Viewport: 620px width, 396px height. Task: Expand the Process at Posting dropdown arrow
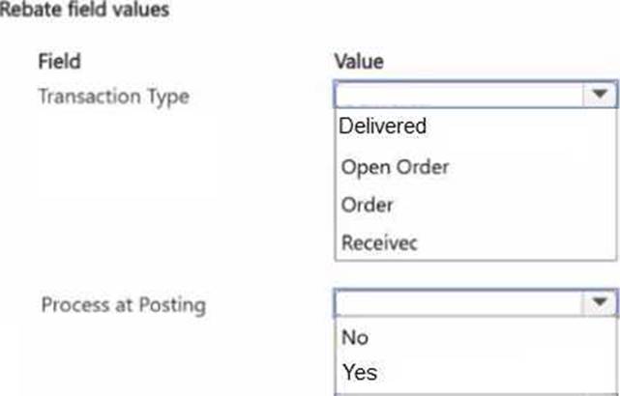coord(600,303)
